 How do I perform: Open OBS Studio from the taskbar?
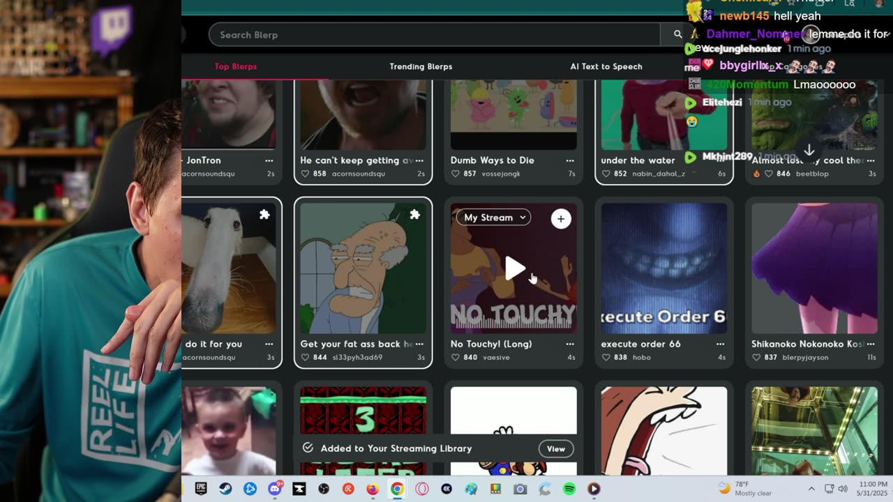point(324,489)
